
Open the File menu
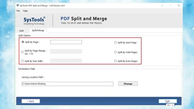click(18, 11)
